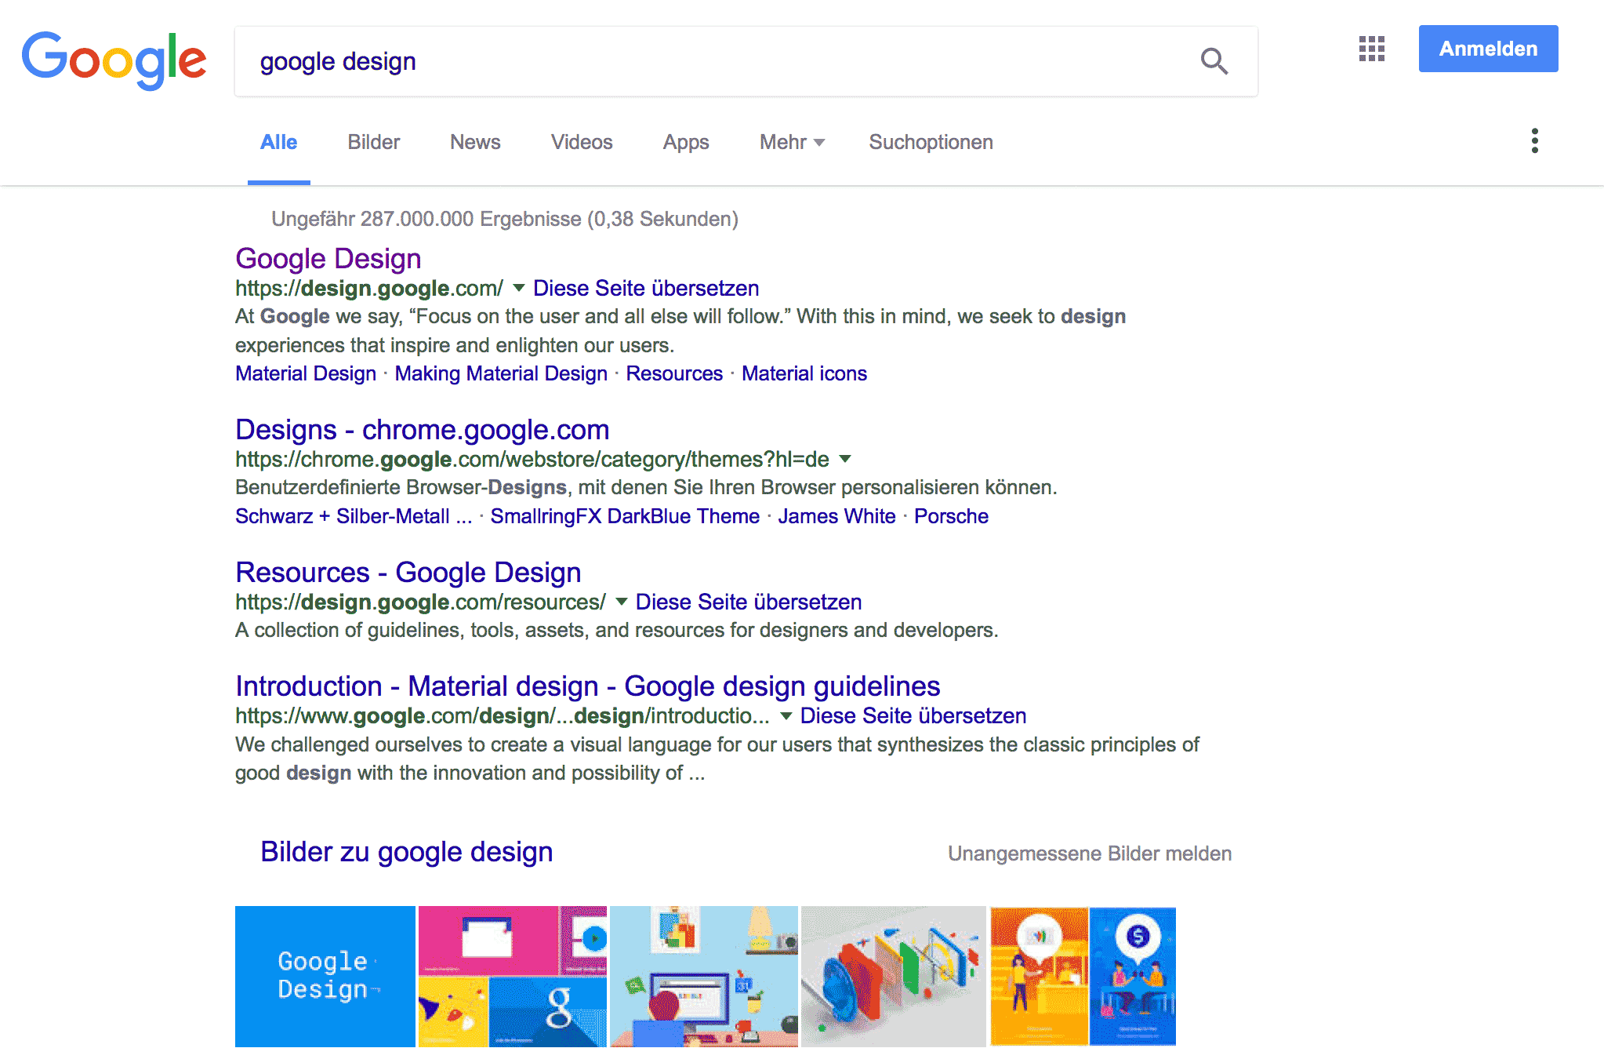Click the Google logo
The image size is (1604, 1059).
pos(114,60)
